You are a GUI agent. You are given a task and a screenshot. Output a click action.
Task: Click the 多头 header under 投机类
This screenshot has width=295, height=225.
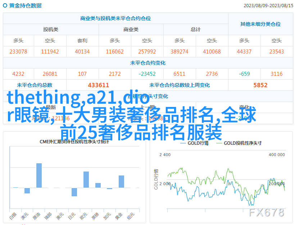(18, 41)
